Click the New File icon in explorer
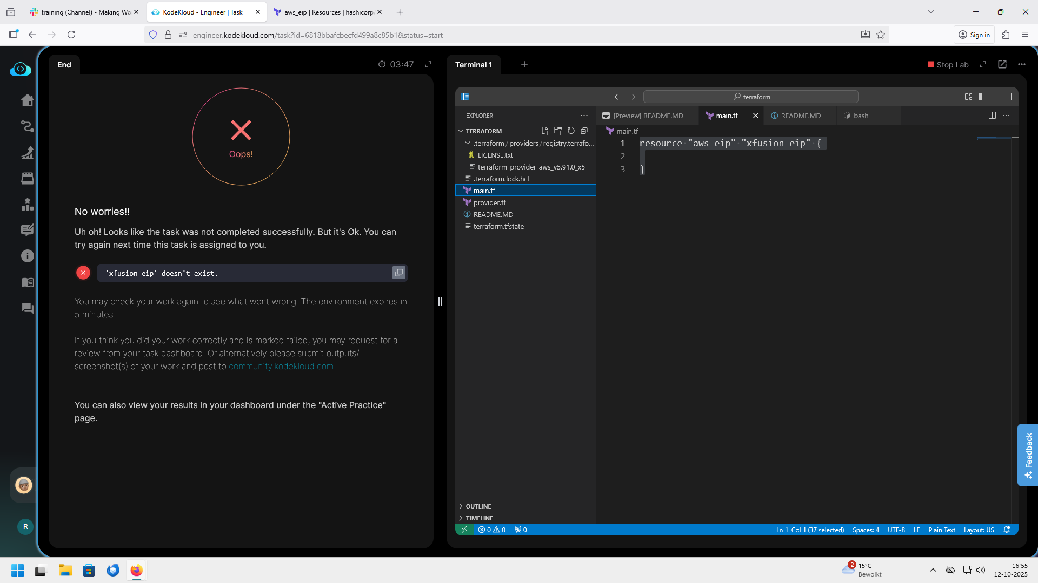 pos(545,131)
